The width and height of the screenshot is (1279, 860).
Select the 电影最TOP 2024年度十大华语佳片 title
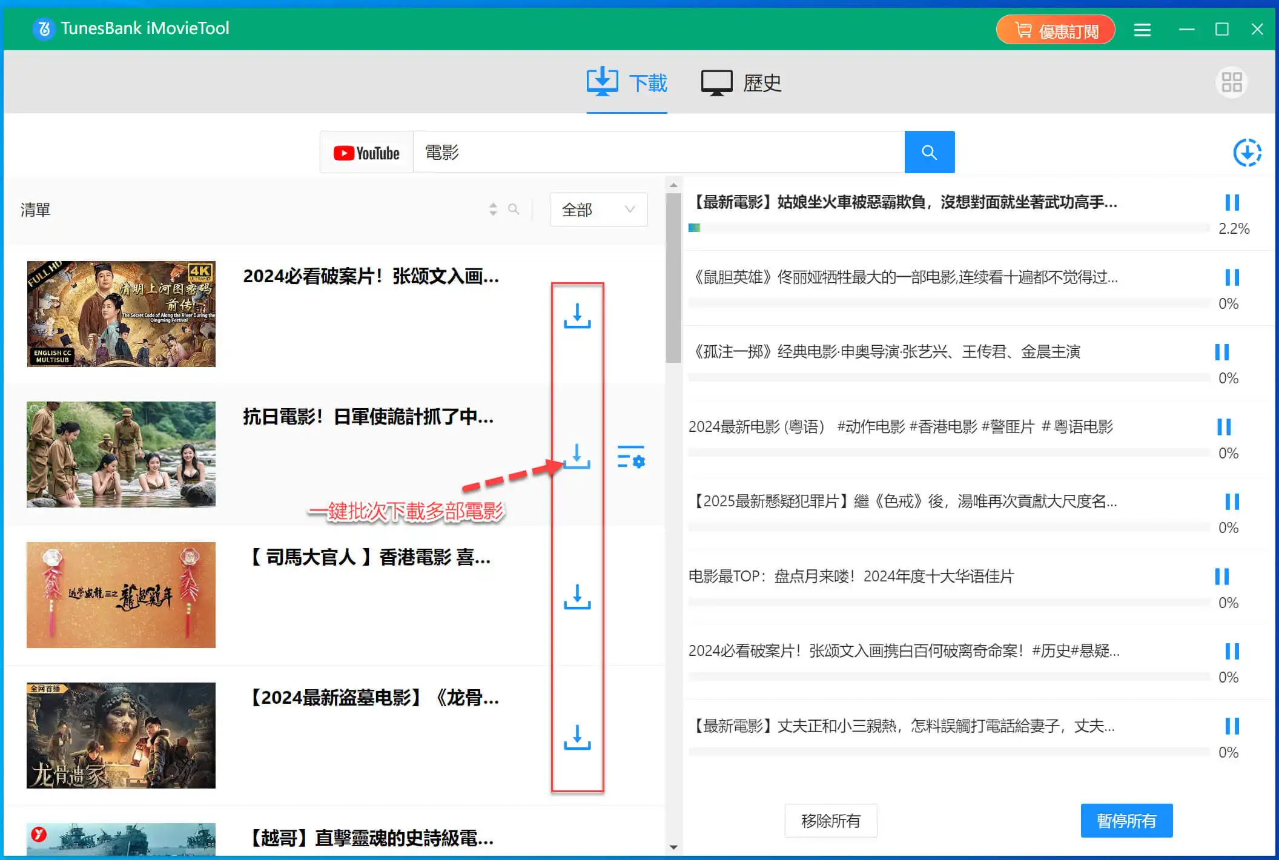click(x=851, y=577)
